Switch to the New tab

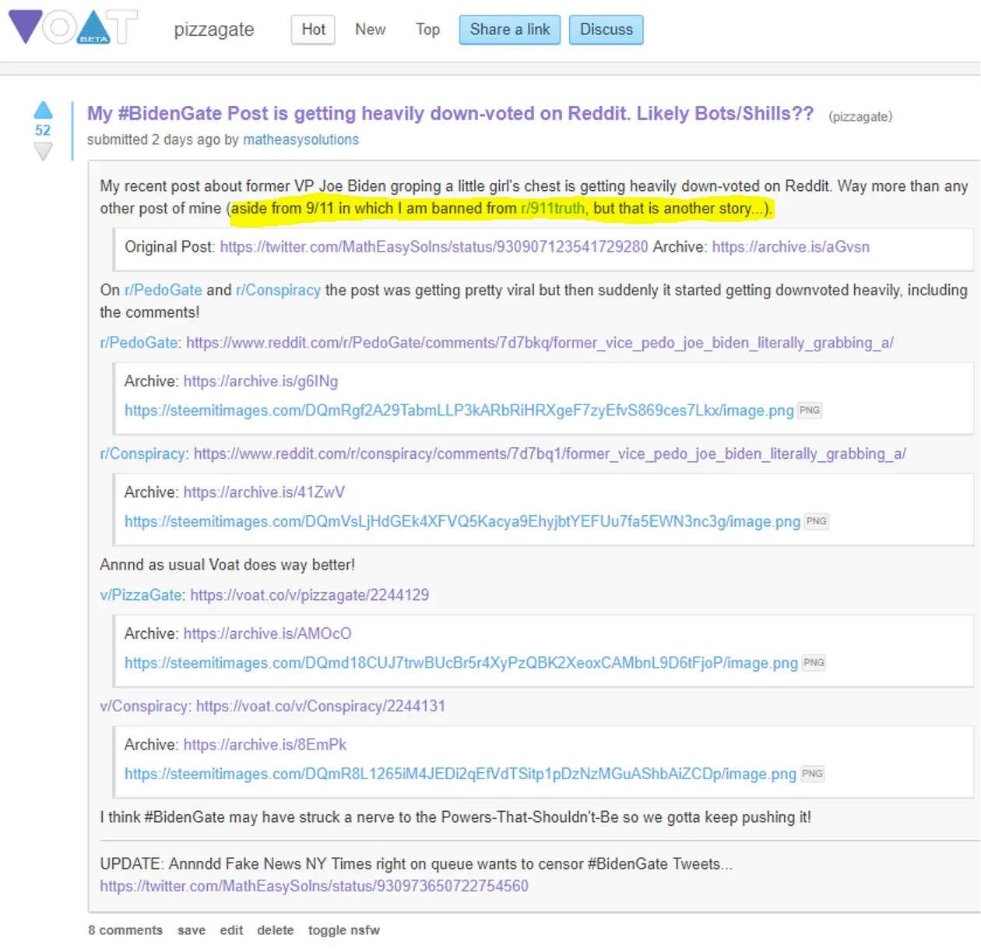pyautogui.click(x=371, y=30)
